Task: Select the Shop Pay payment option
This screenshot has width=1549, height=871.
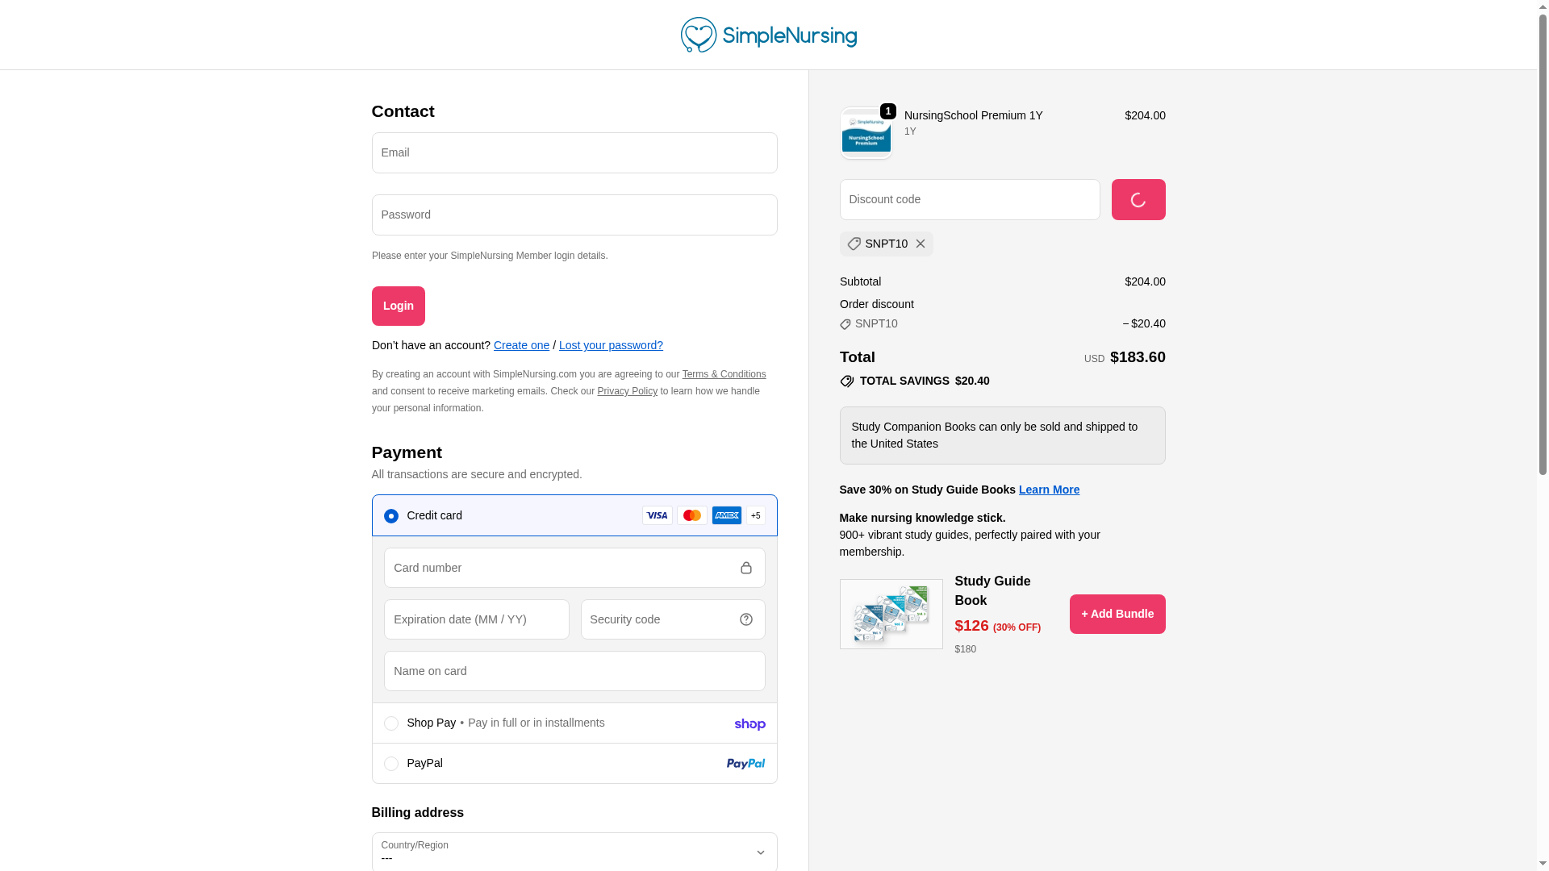Action: pos(391,723)
